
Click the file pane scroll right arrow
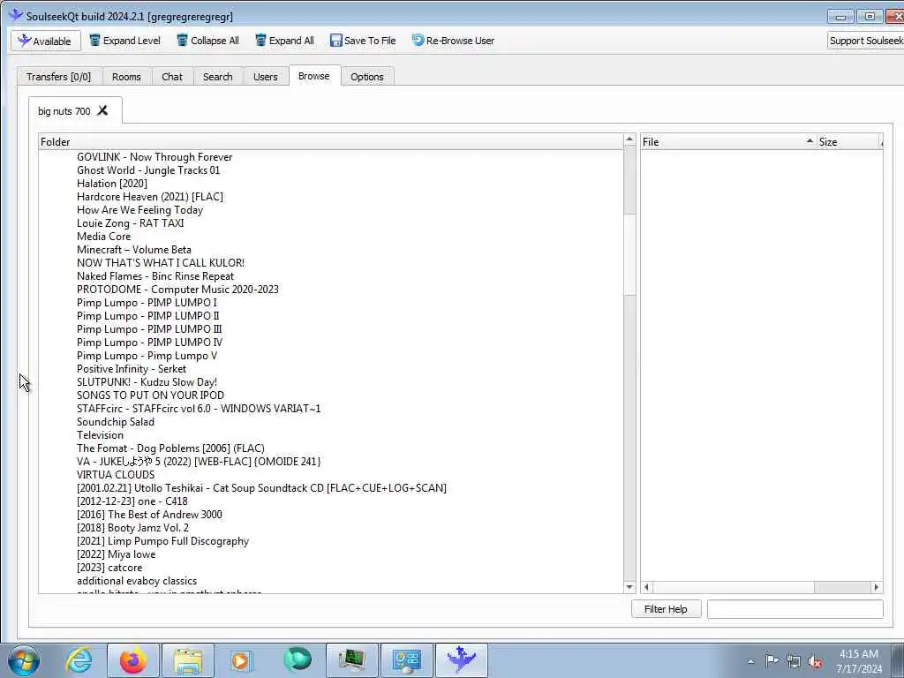pos(877,587)
